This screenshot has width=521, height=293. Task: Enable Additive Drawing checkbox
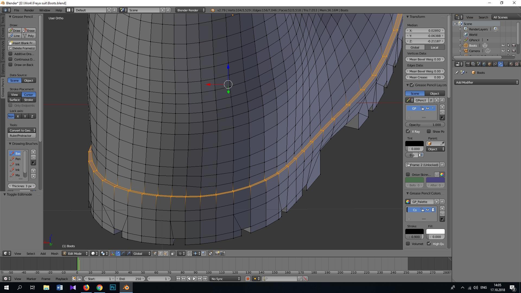point(11,54)
